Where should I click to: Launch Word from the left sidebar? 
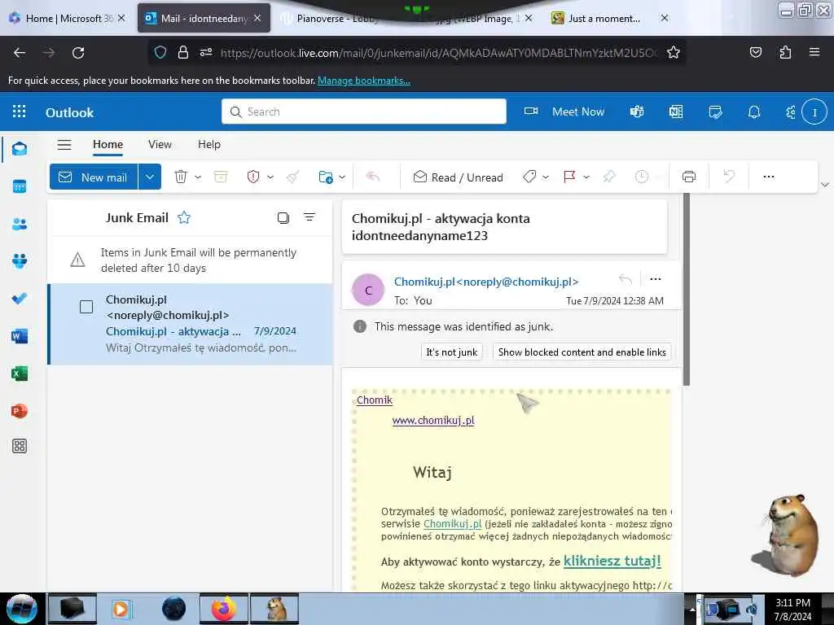coord(20,336)
